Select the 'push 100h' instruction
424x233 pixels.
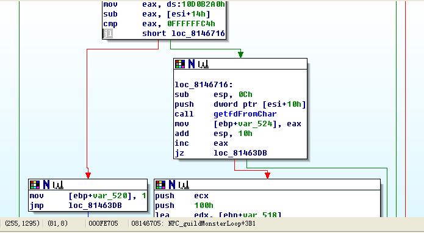pyautogui.click(x=184, y=206)
